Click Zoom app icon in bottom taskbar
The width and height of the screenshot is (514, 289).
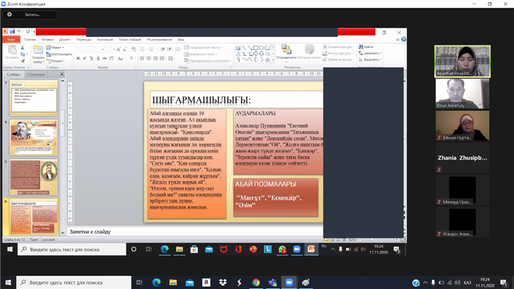click(288, 282)
